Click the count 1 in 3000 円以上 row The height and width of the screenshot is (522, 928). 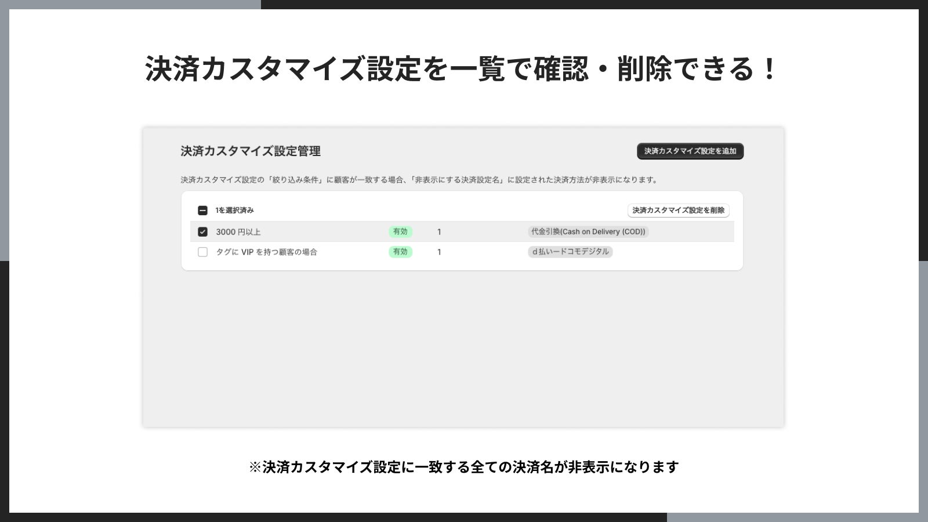point(439,232)
